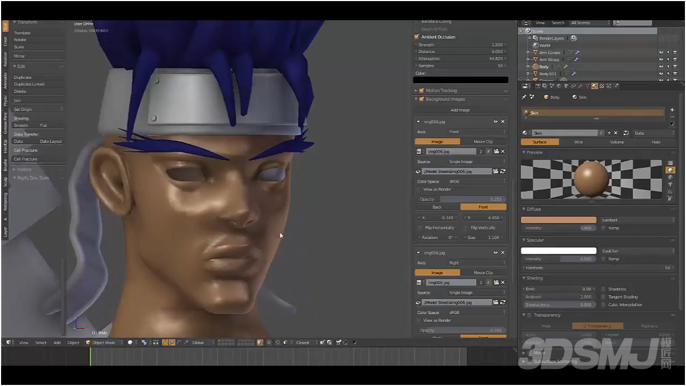Select flat plane preview type icon

671,163
